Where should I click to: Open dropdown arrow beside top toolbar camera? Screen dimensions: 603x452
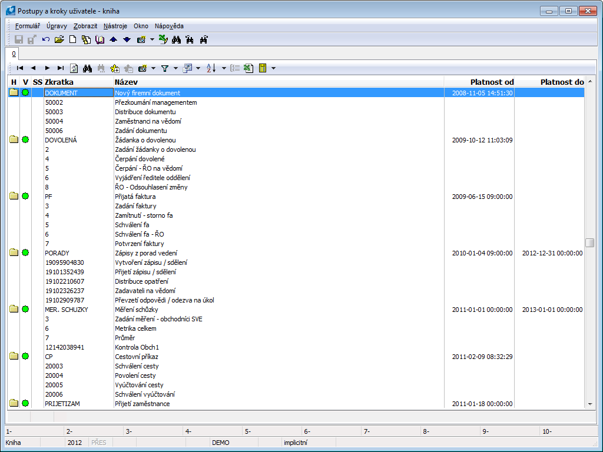coord(152,39)
